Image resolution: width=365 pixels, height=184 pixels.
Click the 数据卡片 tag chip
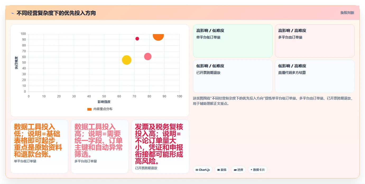point(258,170)
